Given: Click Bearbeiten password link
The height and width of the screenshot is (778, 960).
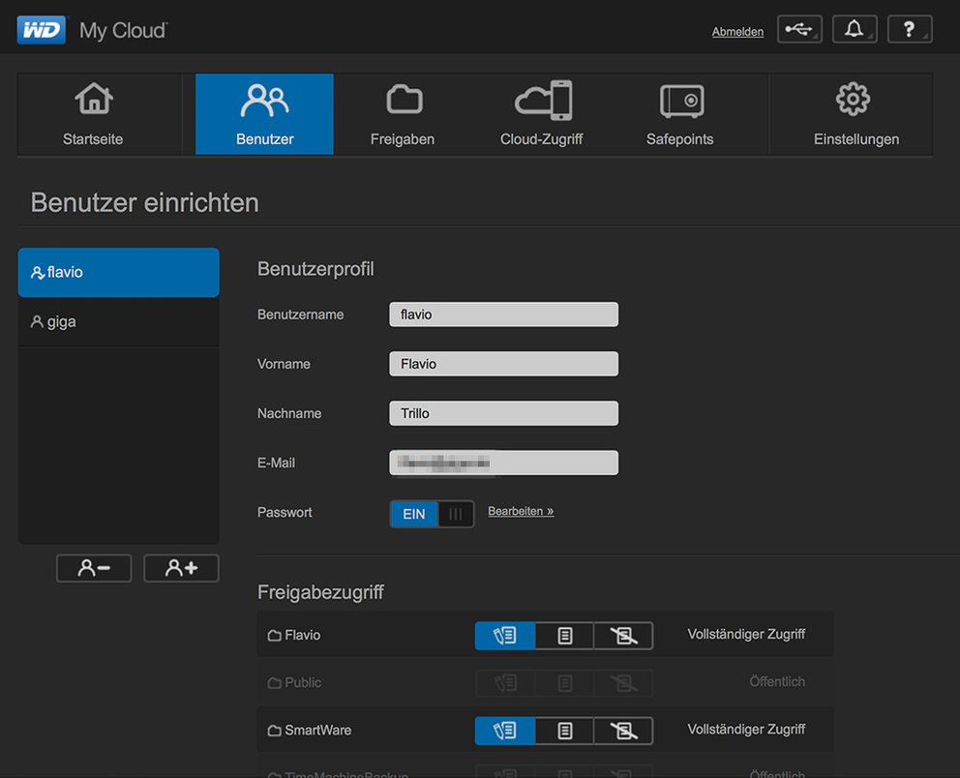Looking at the screenshot, I should point(521,511).
